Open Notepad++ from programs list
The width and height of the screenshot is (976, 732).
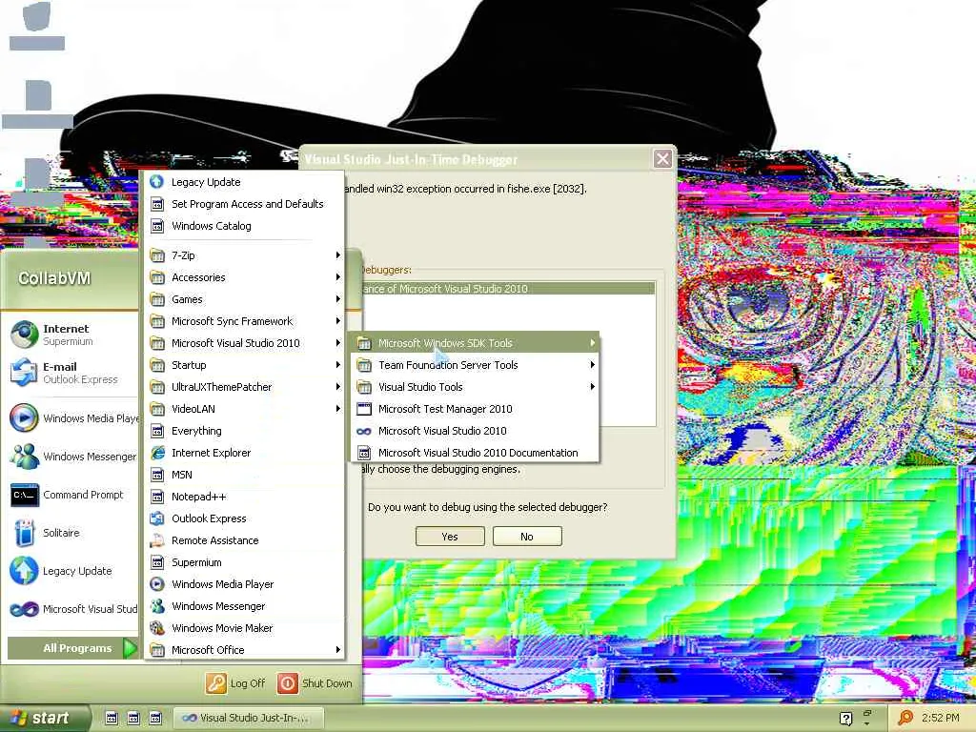click(x=244, y=497)
